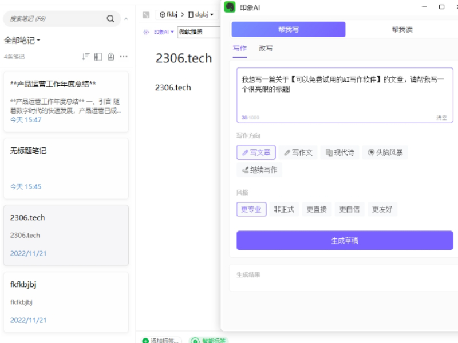458x343 pixels.
Task: Minimize the 印象AI window
Action: tap(424, 7)
